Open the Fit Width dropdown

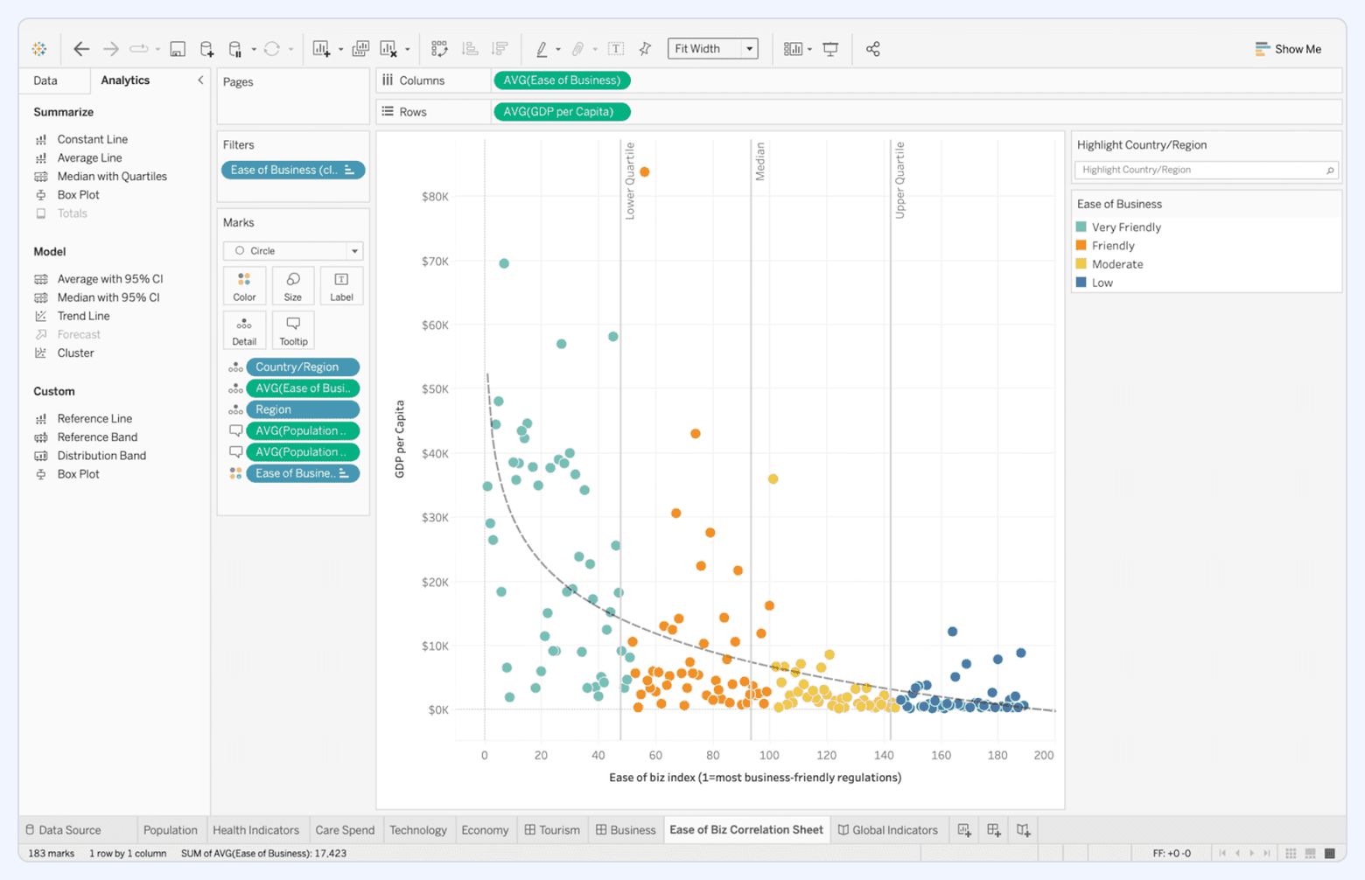pyautogui.click(x=747, y=48)
